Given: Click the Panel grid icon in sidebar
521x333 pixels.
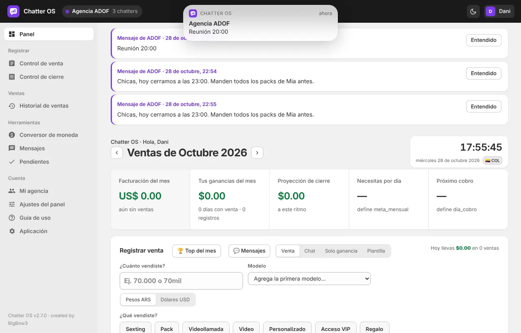Looking at the screenshot, I should coord(12,34).
